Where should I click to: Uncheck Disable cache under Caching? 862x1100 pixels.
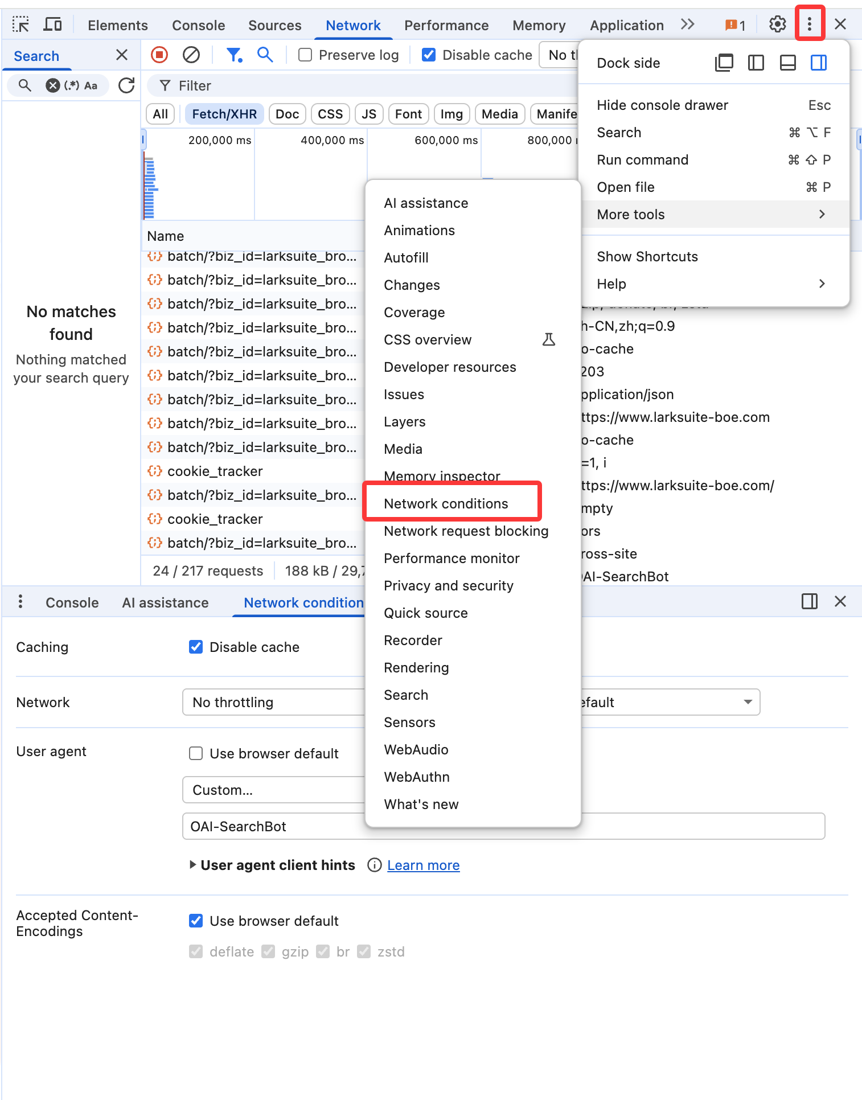click(x=196, y=647)
